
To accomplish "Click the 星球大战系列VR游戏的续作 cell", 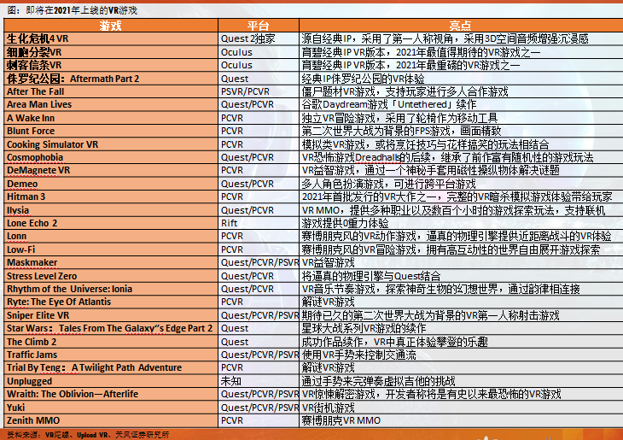I will (x=462, y=328).
